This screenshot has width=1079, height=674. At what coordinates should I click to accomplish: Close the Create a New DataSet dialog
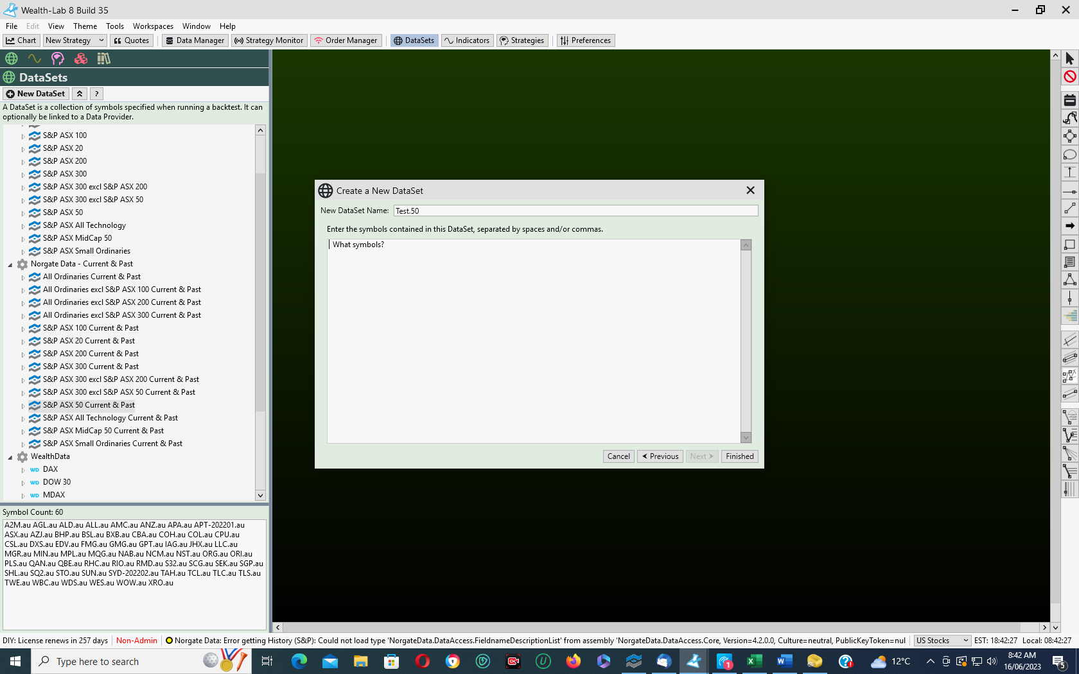(750, 191)
